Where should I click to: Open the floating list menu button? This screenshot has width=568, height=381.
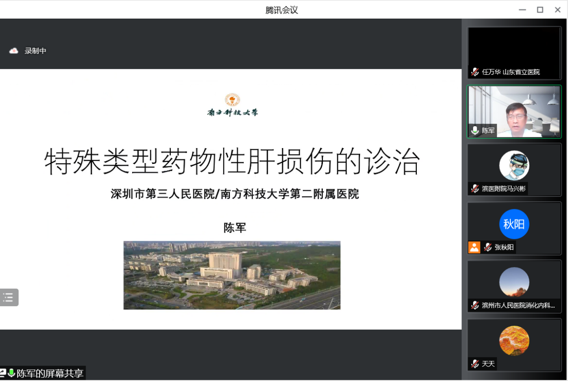tap(8, 297)
